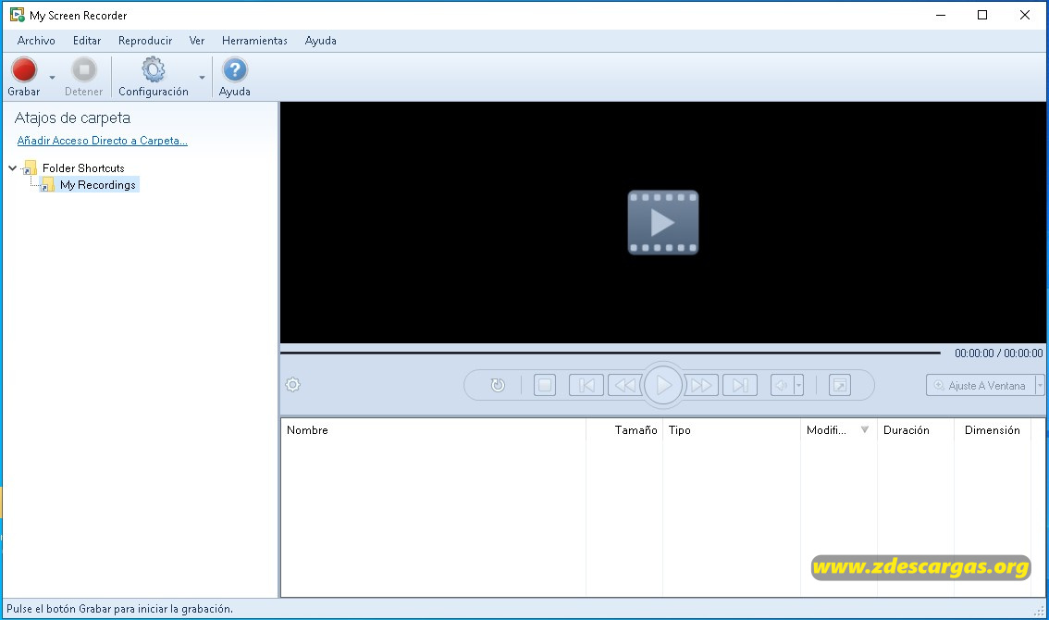
Task: Open the Ver menu
Action: pyautogui.click(x=197, y=41)
